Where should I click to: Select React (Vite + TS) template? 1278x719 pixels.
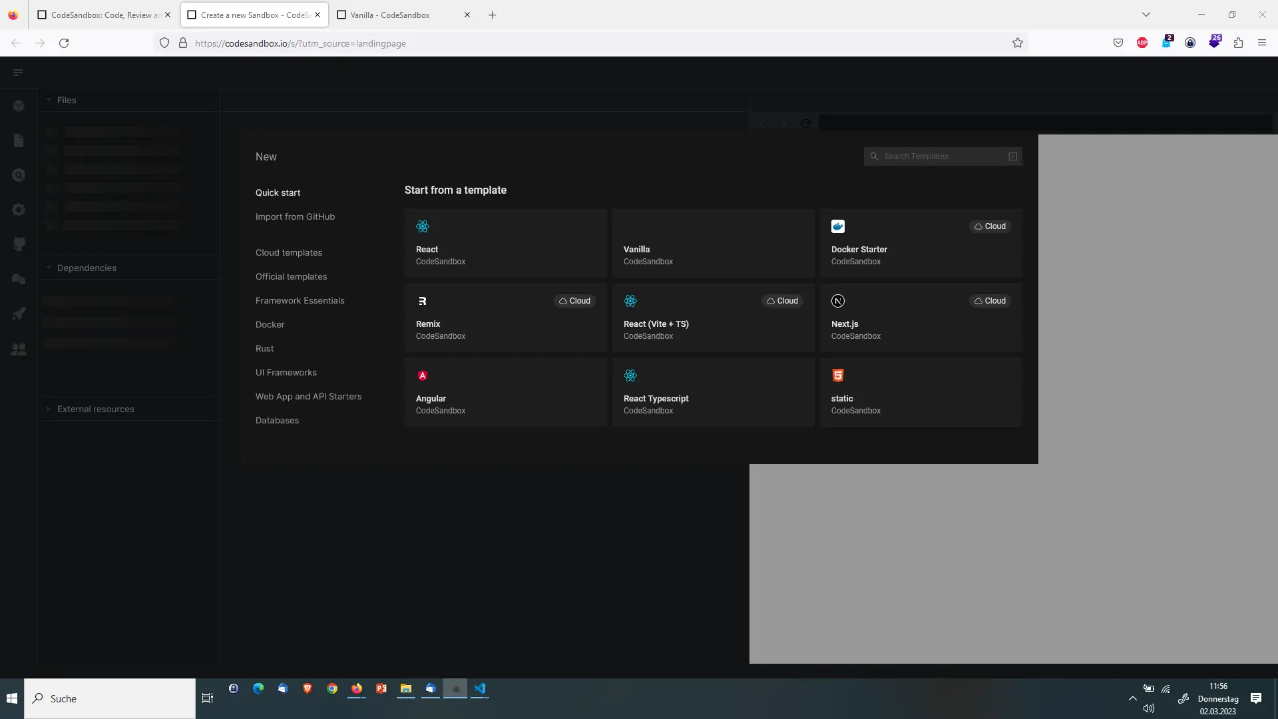point(714,318)
